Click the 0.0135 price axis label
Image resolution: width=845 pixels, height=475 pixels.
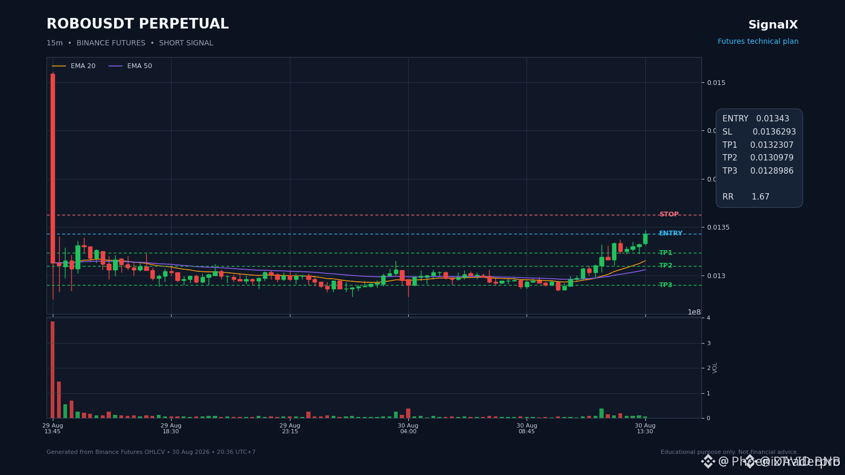tap(718, 227)
